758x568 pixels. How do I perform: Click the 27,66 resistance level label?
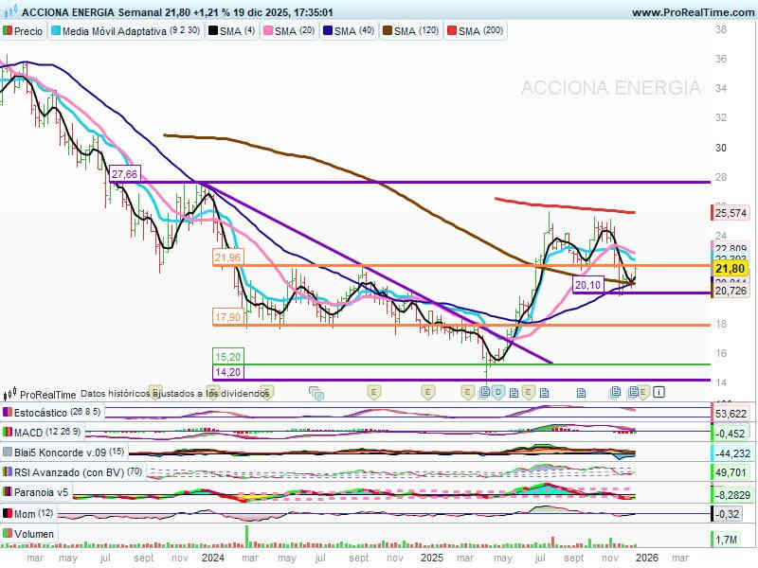pos(124,174)
